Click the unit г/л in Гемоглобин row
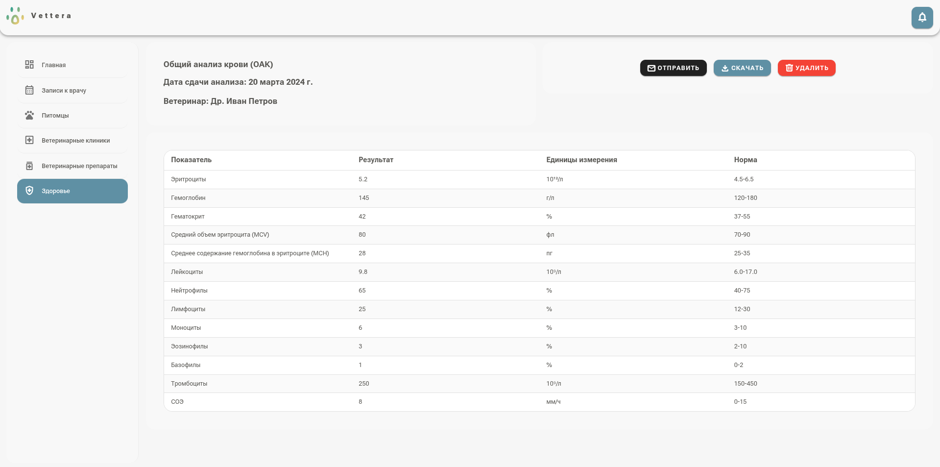 550,198
